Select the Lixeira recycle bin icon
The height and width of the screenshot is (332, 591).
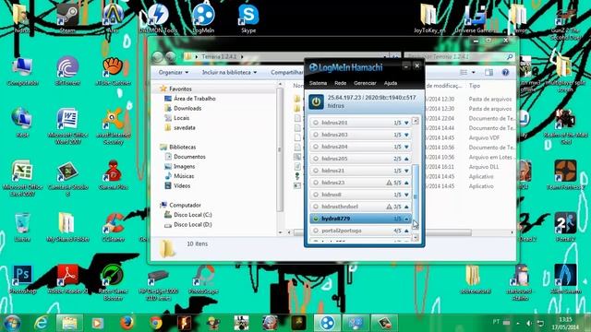pyautogui.click(x=22, y=227)
